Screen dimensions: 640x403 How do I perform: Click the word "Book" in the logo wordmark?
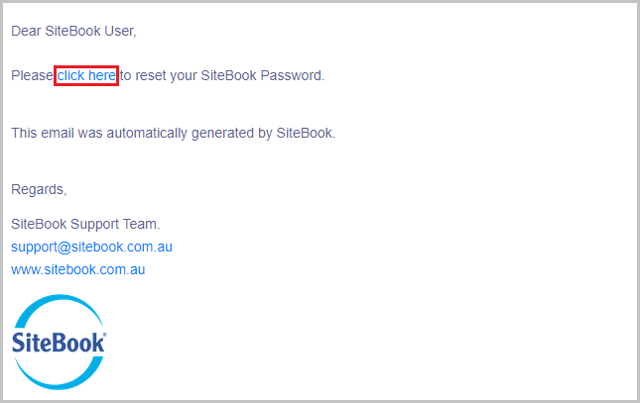(79, 344)
